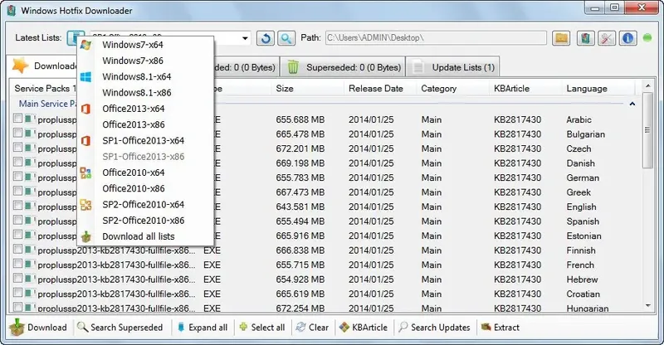This screenshot has height=345, width=664.
Task: Click the Croatian language cell
Action: pos(583,294)
